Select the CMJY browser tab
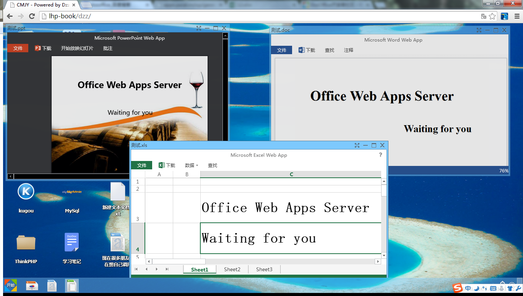Image resolution: width=523 pixels, height=296 pixels. [41, 5]
